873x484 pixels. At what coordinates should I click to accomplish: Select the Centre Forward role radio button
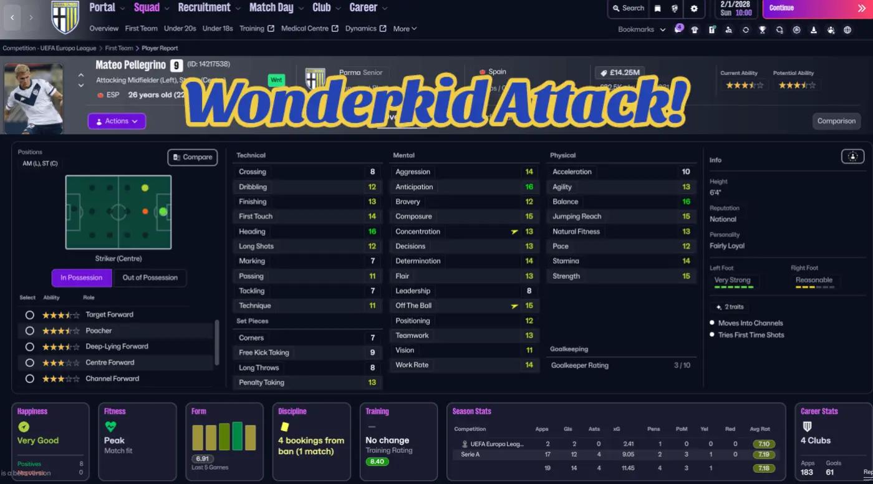[x=29, y=362]
